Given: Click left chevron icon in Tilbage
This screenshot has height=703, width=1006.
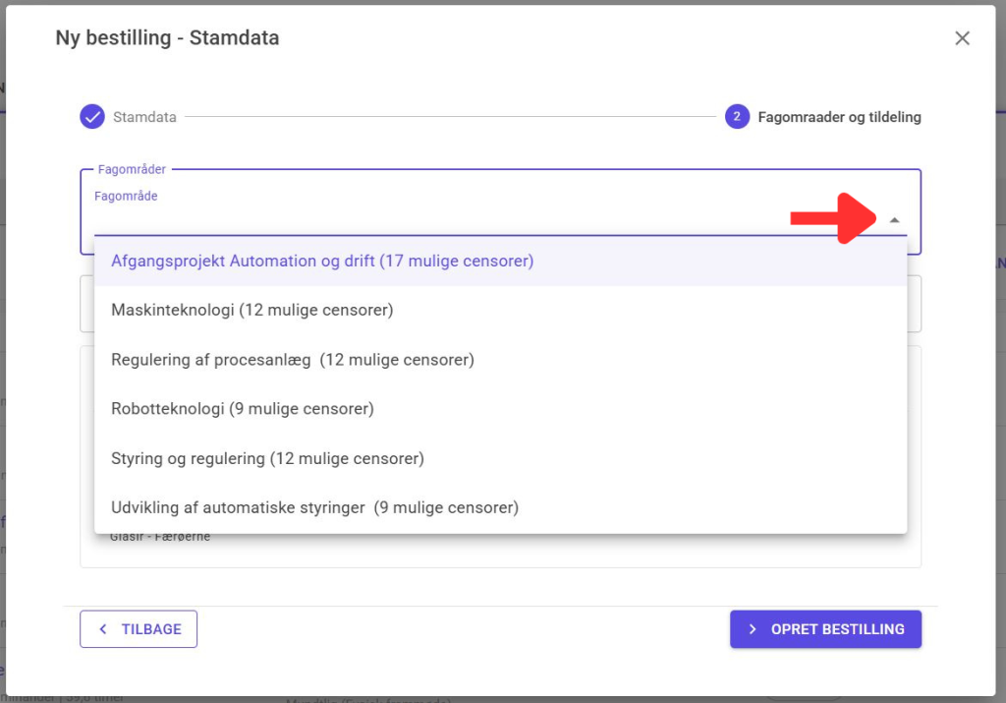Looking at the screenshot, I should coord(103,629).
